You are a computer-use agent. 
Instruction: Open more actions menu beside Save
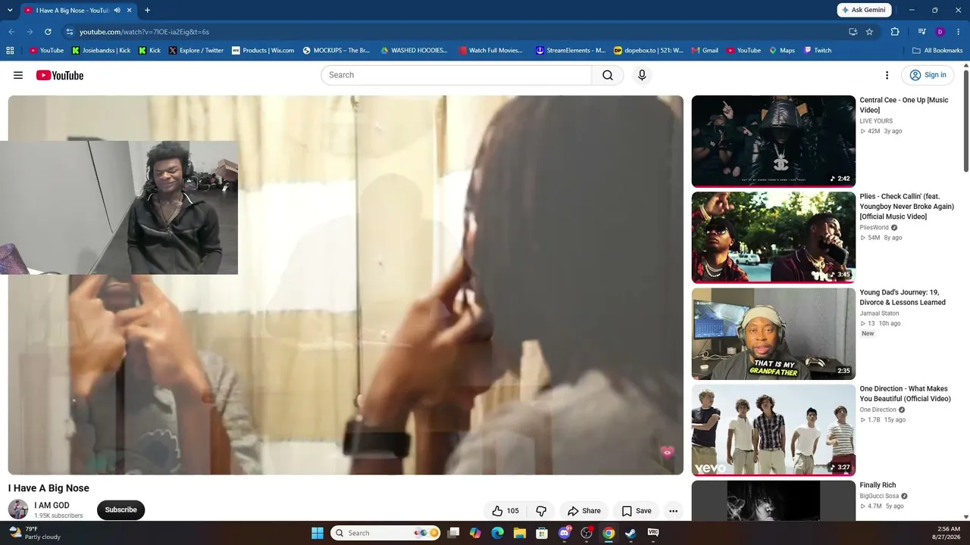click(x=673, y=511)
